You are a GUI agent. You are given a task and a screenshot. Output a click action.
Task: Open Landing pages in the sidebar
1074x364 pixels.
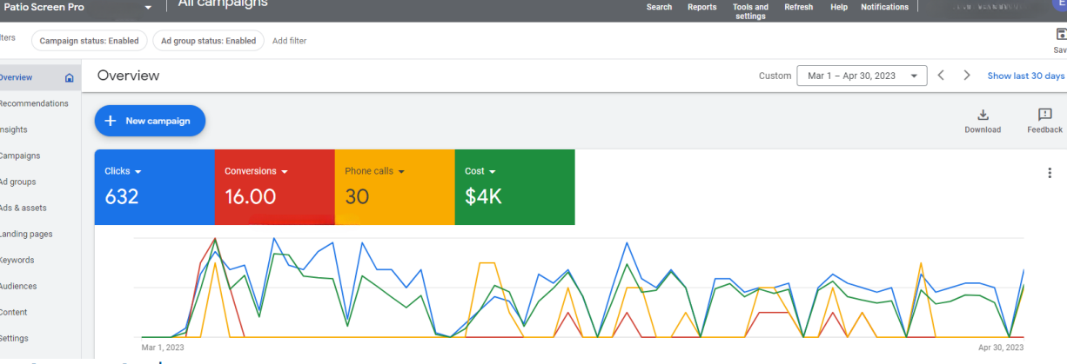click(x=26, y=234)
